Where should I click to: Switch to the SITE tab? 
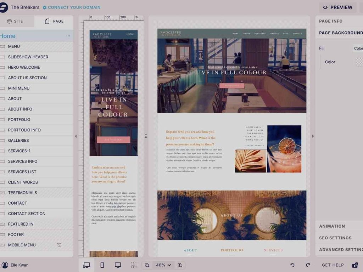click(15, 21)
